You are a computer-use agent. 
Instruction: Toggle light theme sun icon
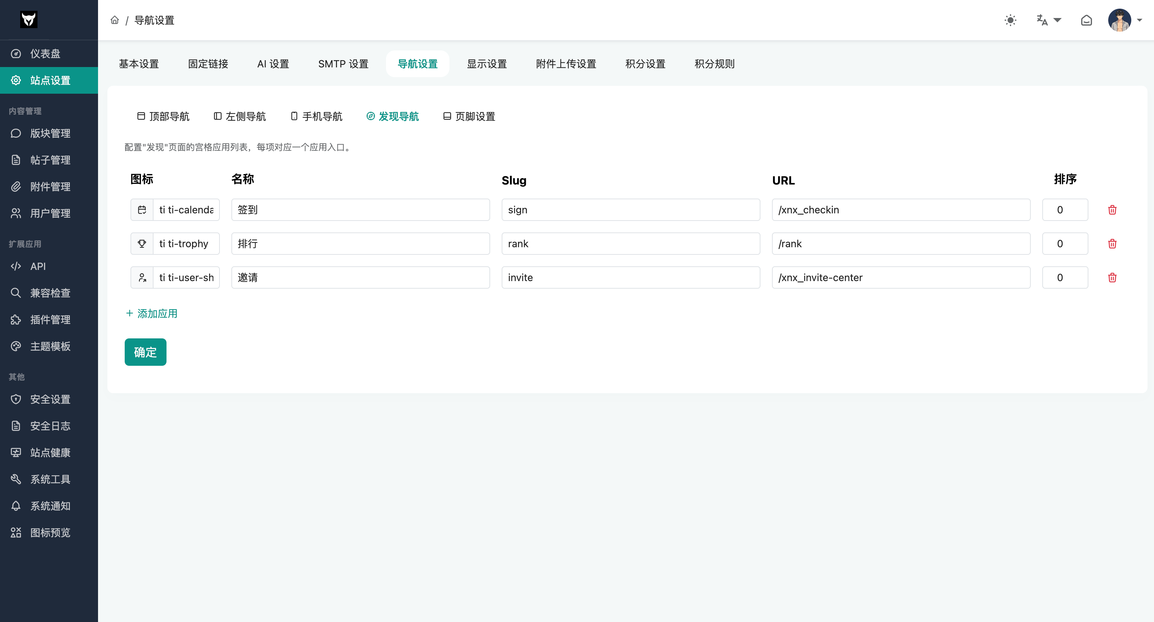[x=1010, y=20]
